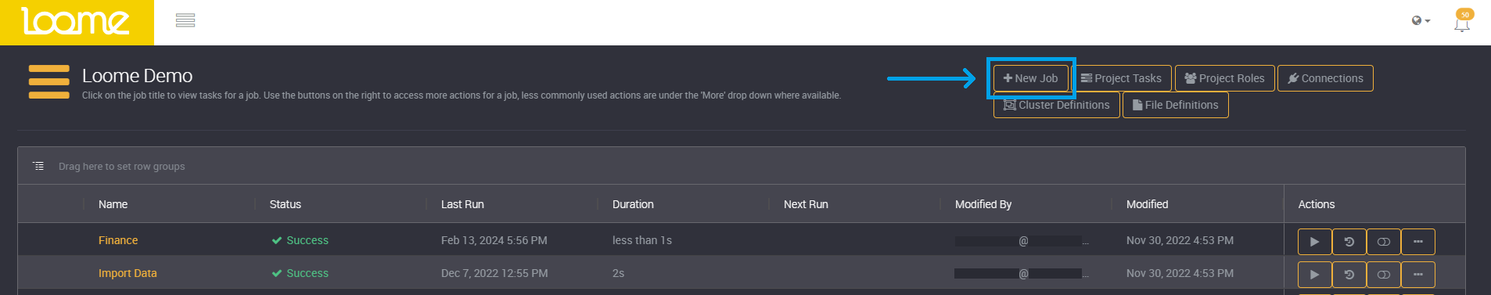
Task: Click 'Drag here to set row groups' text
Action: pos(121,166)
